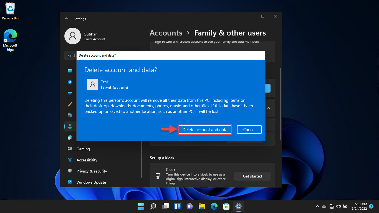The width and height of the screenshot is (379, 213).
Task: Open Network & internet Wi-Fi sidebar icon
Action: tap(70, 93)
